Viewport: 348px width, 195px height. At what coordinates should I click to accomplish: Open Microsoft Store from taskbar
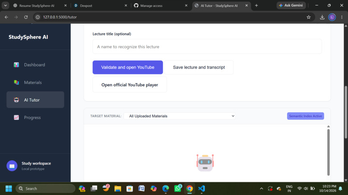(x=130, y=189)
